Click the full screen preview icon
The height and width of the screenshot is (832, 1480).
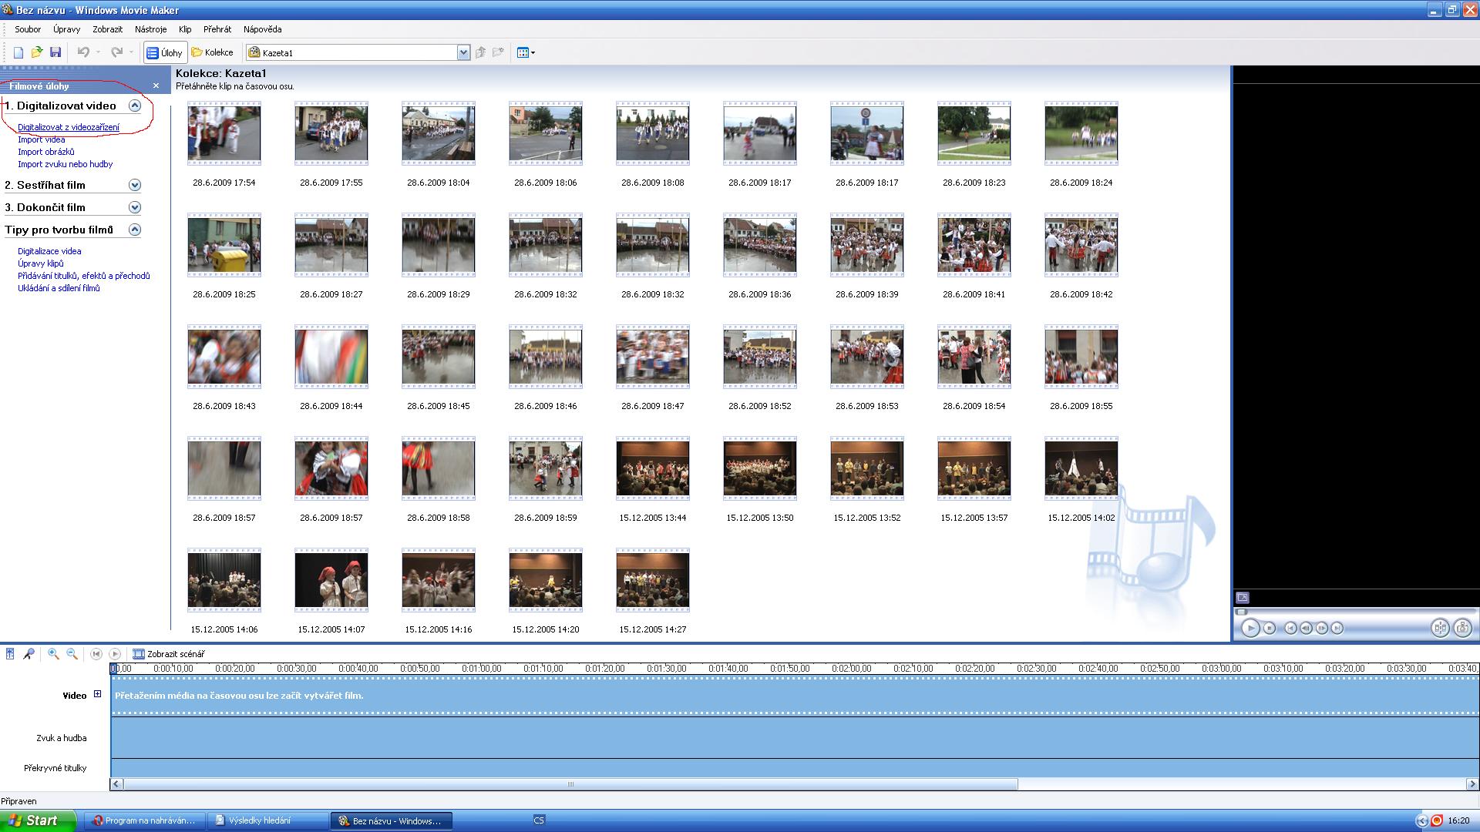pos(1243,598)
